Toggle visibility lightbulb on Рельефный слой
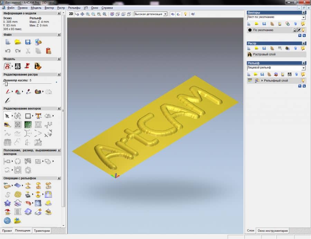This screenshot has width=311, height=239. tap(303, 80)
